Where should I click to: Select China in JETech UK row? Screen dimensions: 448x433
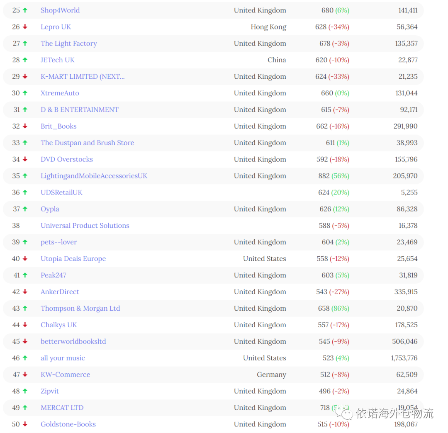pos(277,60)
